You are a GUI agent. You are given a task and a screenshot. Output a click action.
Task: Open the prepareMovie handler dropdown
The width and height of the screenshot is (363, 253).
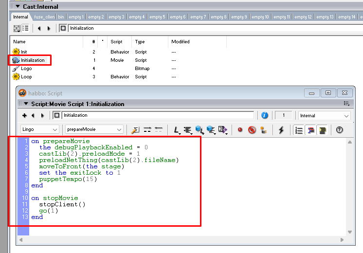[94, 129]
